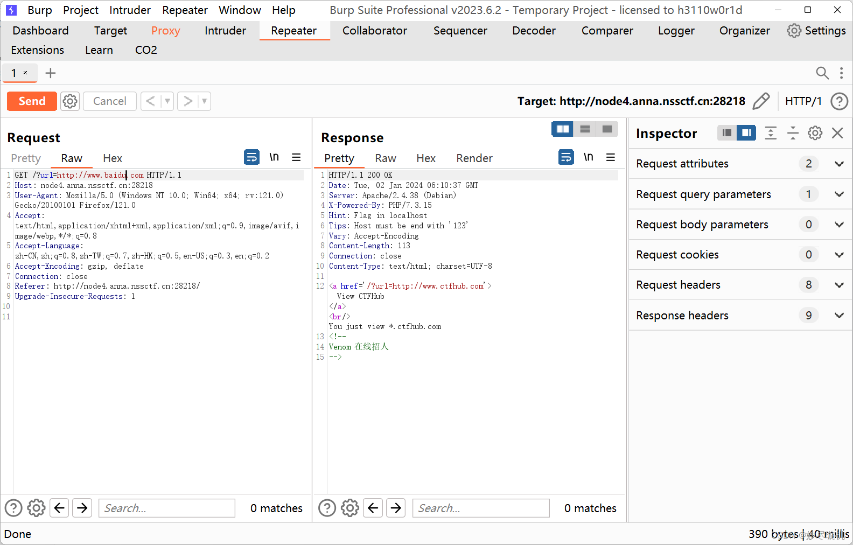The image size is (853, 545).
Task: Close the Inspector panel
Action: tap(837, 133)
